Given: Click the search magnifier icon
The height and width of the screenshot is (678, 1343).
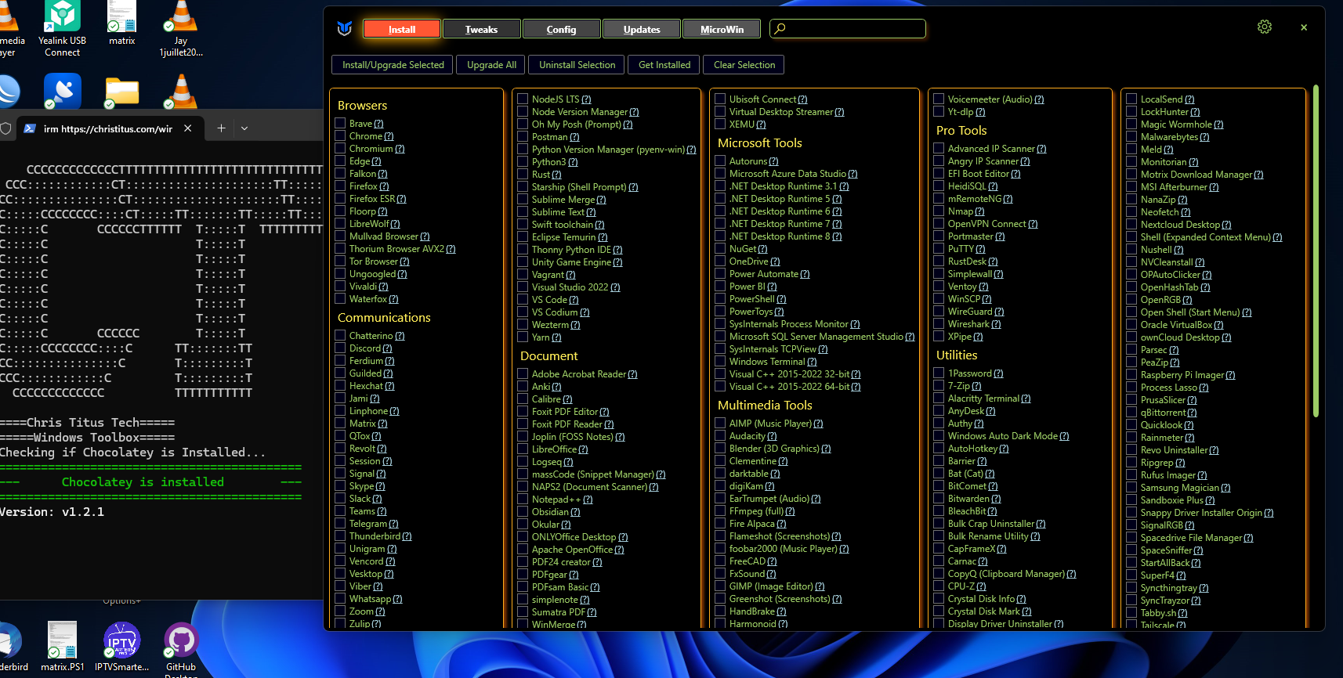Looking at the screenshot, I should pos(780,29).
